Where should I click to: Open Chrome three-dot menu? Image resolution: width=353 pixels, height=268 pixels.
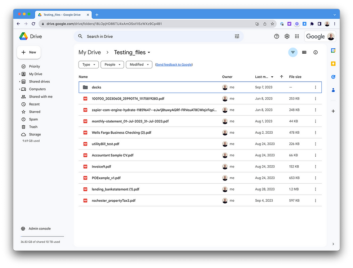[335, 24]
